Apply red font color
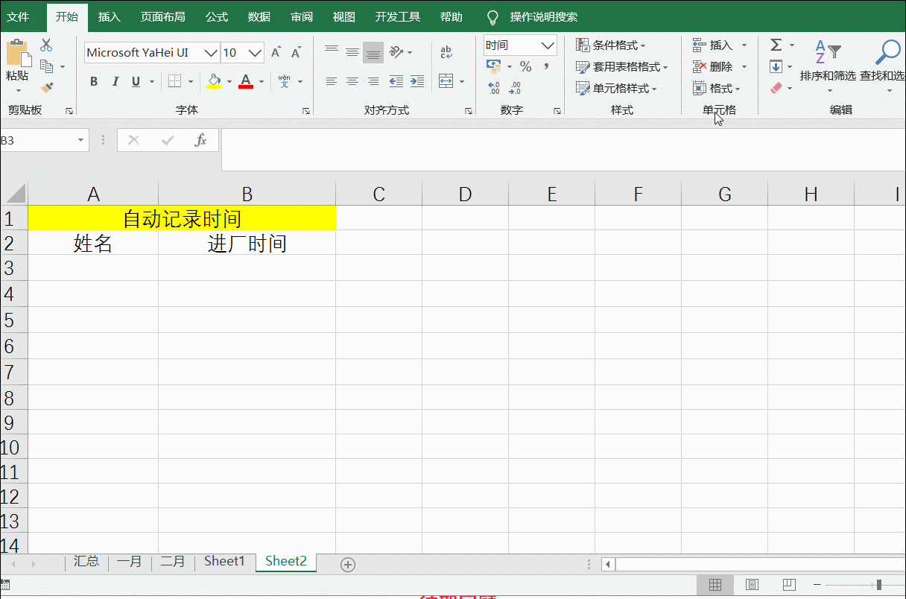Image resolution: width=906 pixels, height=599 pixels. 246,81
